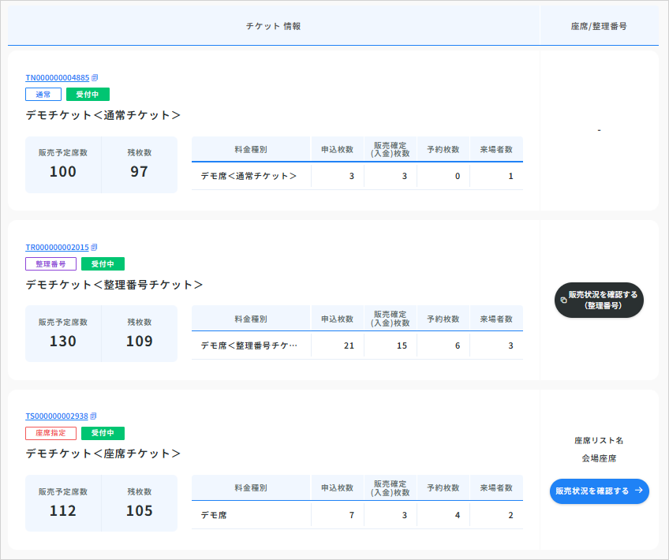Screen dimensions: 669x560
Task: Click the blue 通常 tag
Action: pos(43,95)
